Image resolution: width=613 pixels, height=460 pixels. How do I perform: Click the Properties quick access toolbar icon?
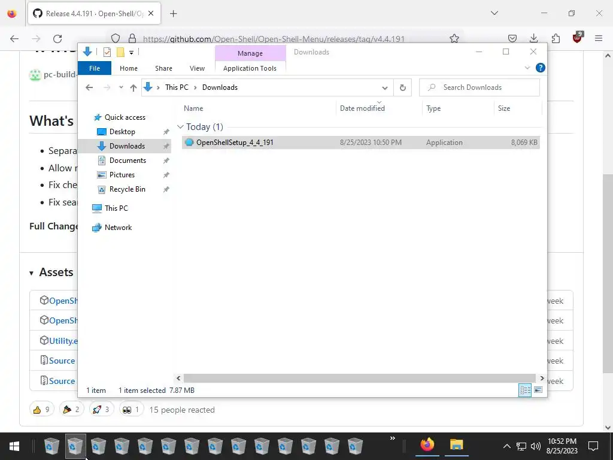tap(107, 52)
